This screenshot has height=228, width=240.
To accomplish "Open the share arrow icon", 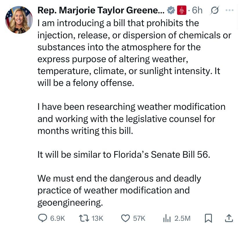I will (229, 218).
